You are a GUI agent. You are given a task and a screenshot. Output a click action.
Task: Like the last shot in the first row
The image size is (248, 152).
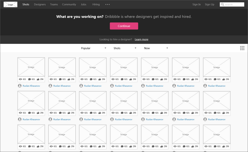pyautogui.click(x=224, y=79)
